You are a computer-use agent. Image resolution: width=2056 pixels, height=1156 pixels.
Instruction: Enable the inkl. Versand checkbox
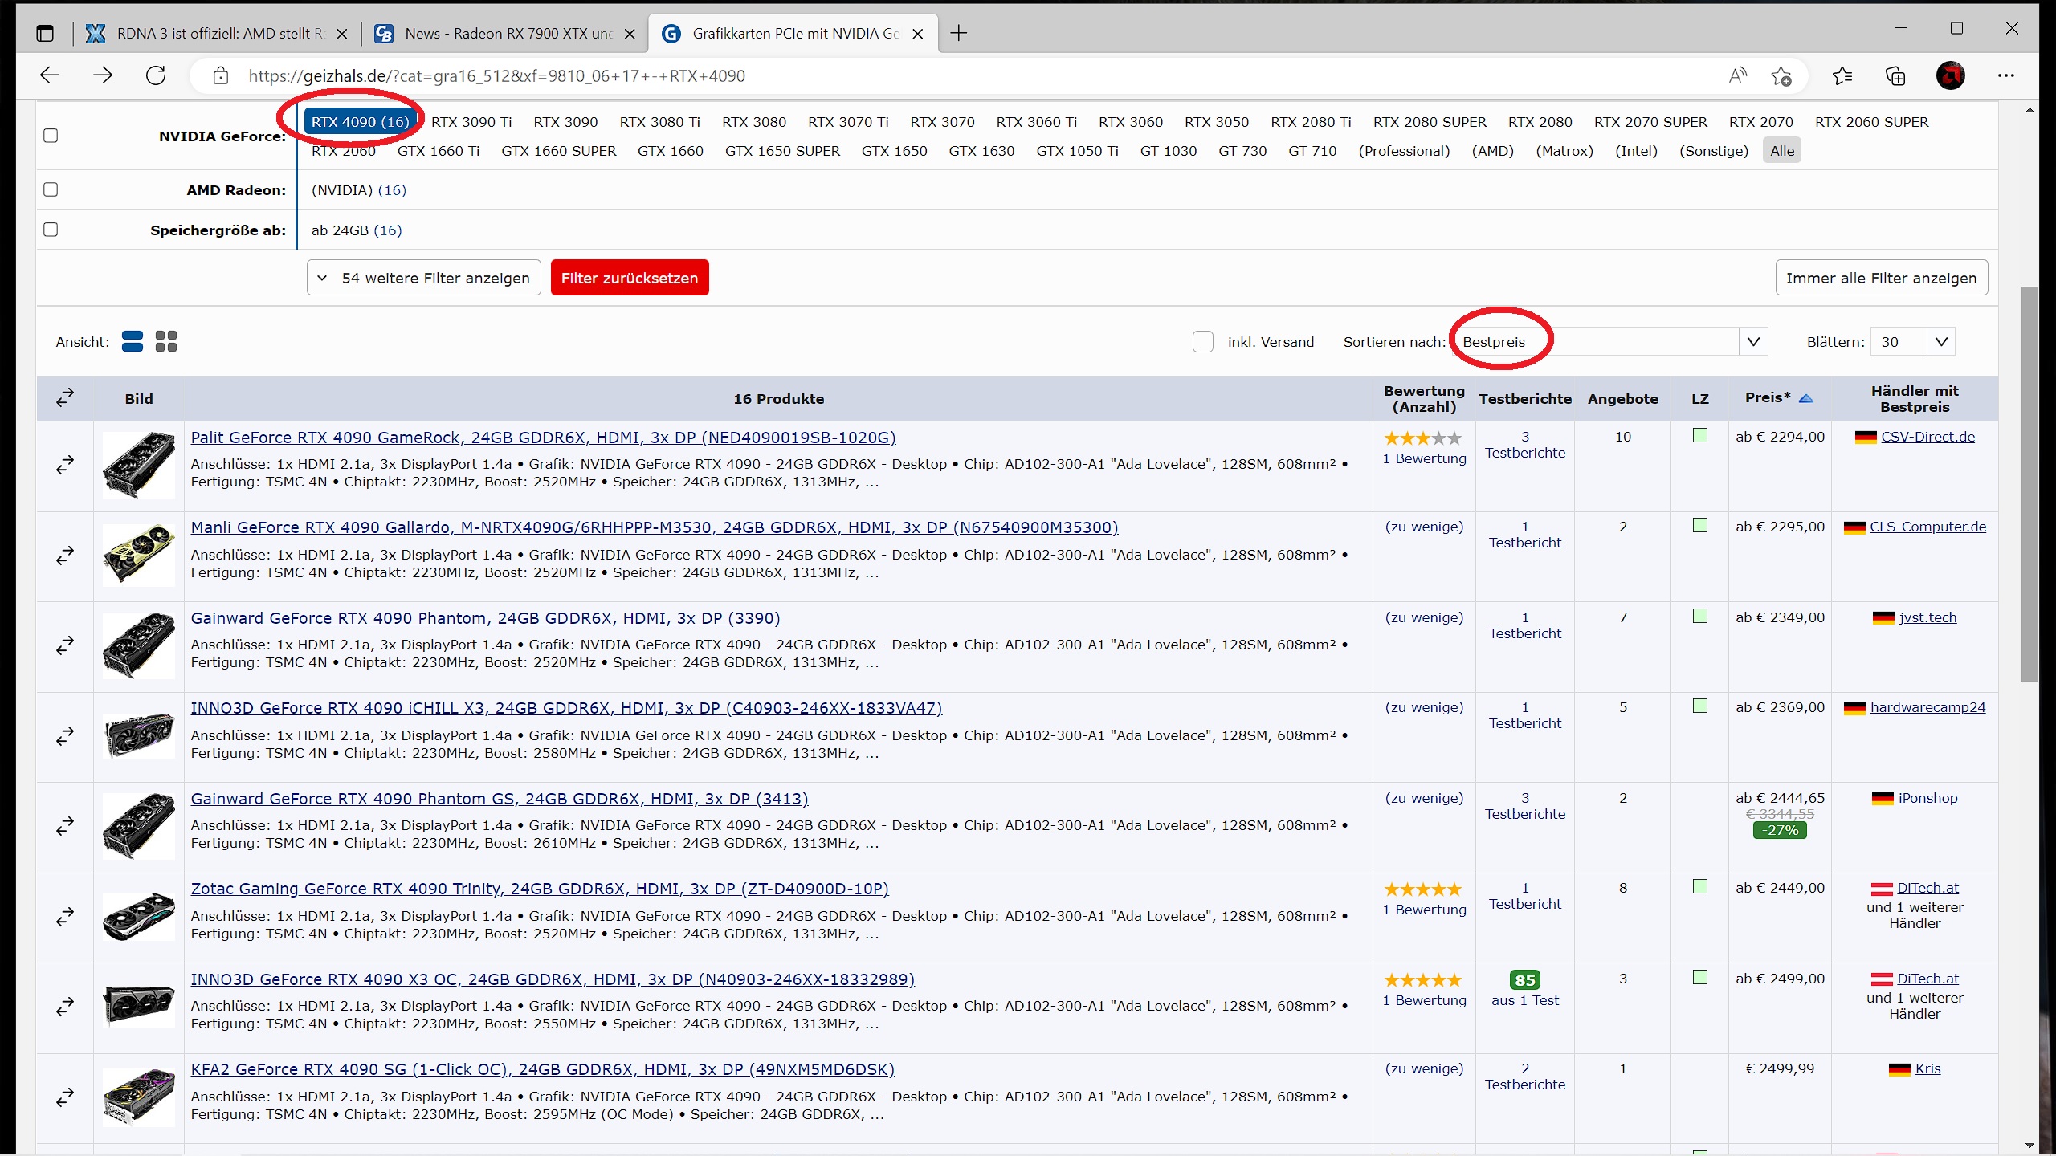(1202, 341)
